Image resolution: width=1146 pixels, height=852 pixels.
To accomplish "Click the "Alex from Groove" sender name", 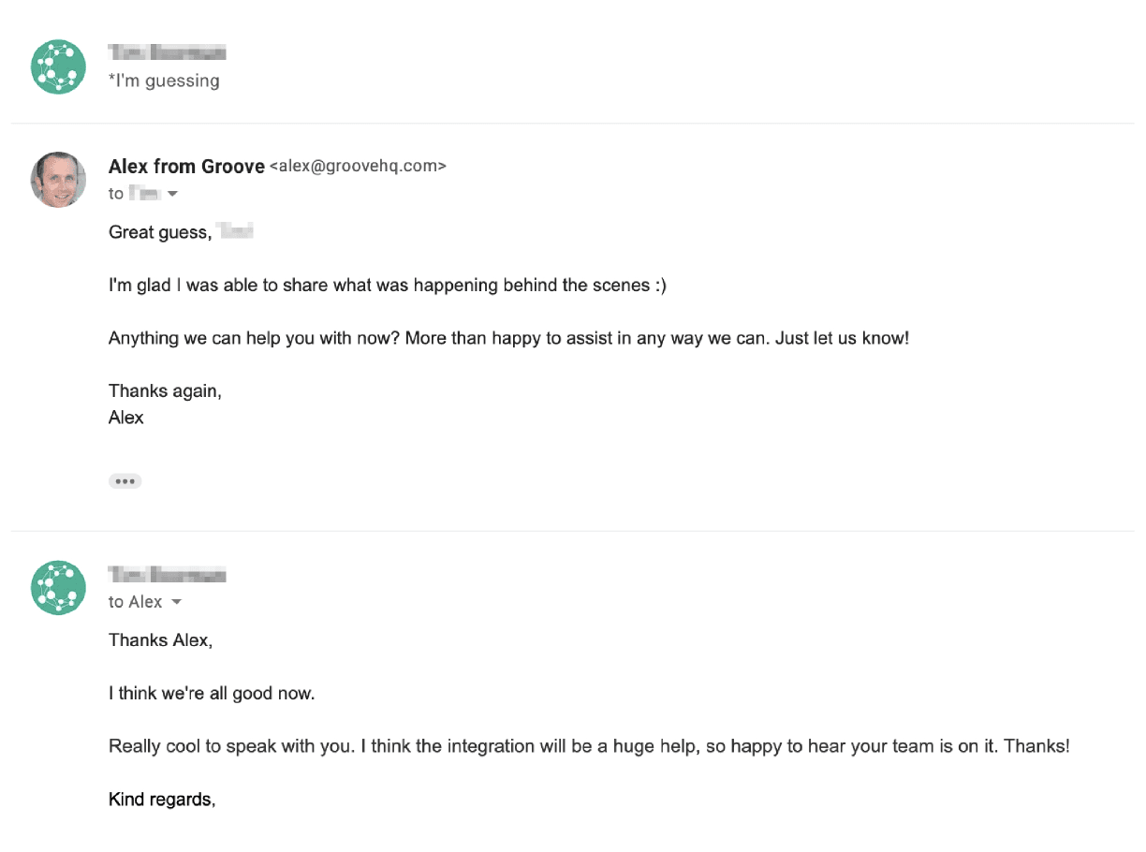I will [186, 167].
